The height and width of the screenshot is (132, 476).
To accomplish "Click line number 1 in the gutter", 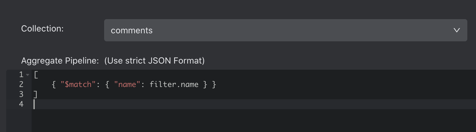I will 21,75.
